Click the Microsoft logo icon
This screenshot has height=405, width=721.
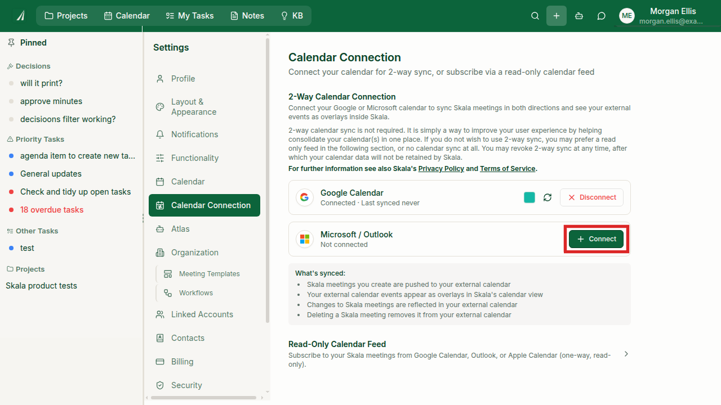point(305,239)
